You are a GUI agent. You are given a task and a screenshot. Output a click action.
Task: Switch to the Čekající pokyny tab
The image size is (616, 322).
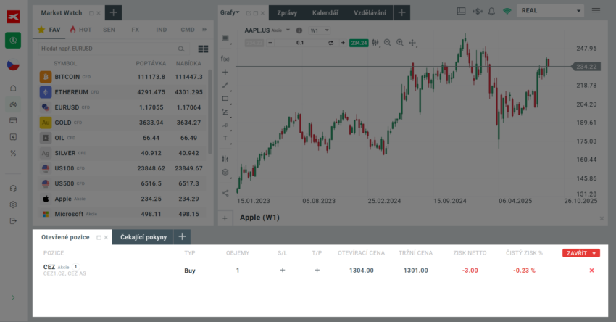click(143, 237)
